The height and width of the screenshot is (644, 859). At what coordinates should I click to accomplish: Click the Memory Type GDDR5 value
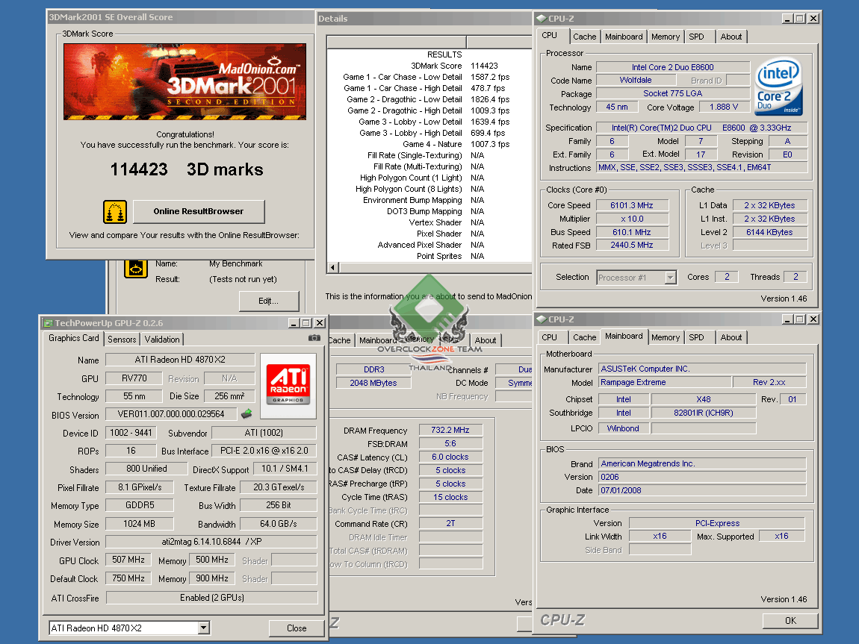coord(140,505)
